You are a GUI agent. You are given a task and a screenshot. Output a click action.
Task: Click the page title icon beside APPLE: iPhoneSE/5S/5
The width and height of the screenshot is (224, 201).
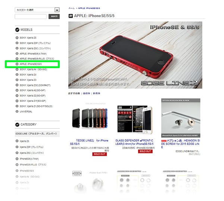(71, 16)
